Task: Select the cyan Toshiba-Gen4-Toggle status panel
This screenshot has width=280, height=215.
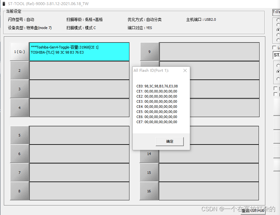Action: click(x=79, y=52)
